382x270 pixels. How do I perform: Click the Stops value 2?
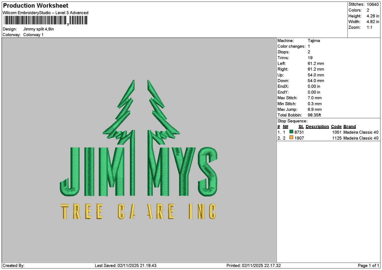[x=309, y=52]
